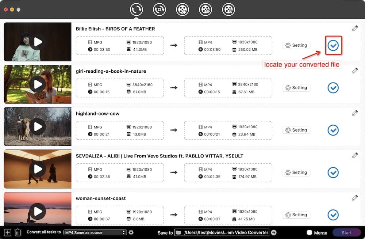
Task: Click the SEVDALIZA - ALIBI title text
Action: tap(160, 156)
